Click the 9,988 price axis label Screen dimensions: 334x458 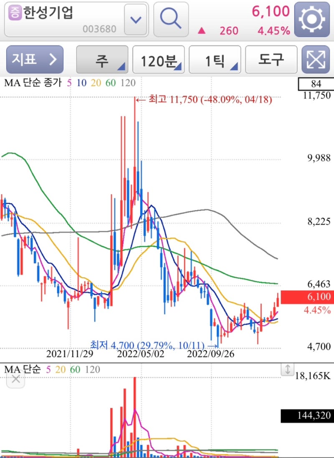click(x=319, y=158)
